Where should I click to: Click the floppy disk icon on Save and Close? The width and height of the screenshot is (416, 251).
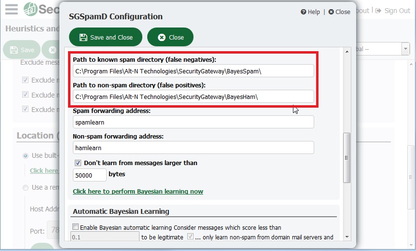tap(83, 38)
